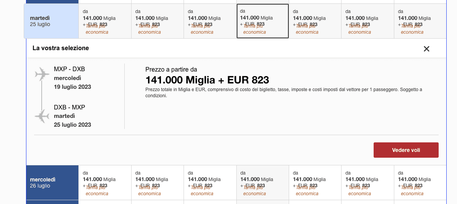
Task: Pick third fare cell in mercoledì 26 luglio row
Action: pyautogui.click(x=210, y=183)
